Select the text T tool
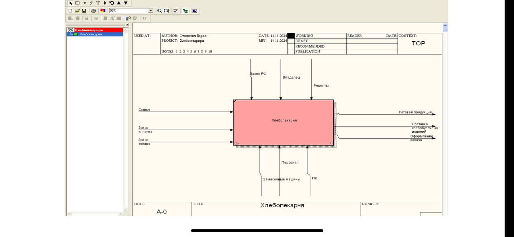This screenshot has width=514, height=237. [x=98, y=3]
